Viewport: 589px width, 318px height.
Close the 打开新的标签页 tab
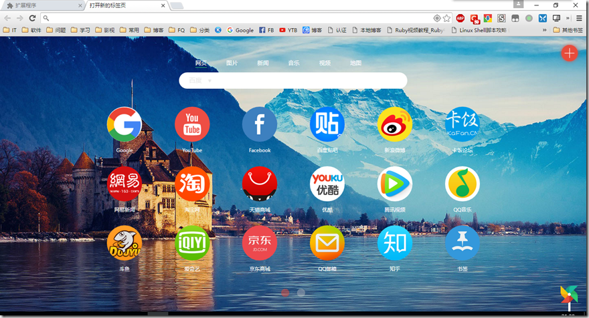tap(163, 5)
